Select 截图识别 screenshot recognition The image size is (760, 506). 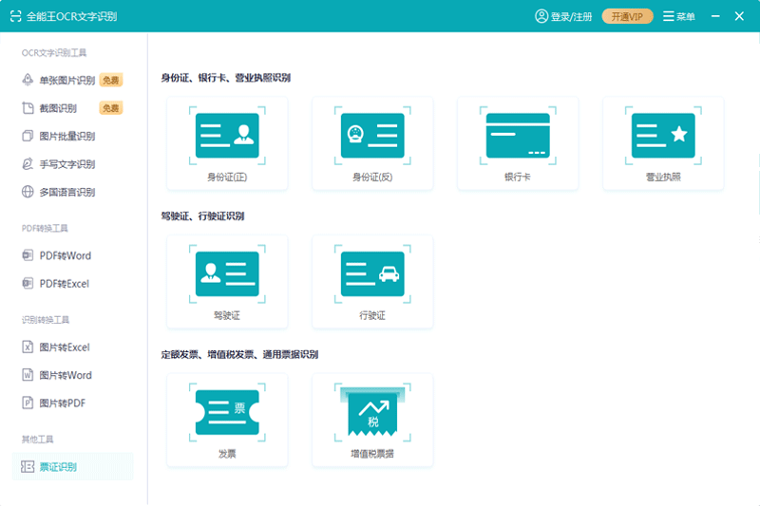[58, 108]
